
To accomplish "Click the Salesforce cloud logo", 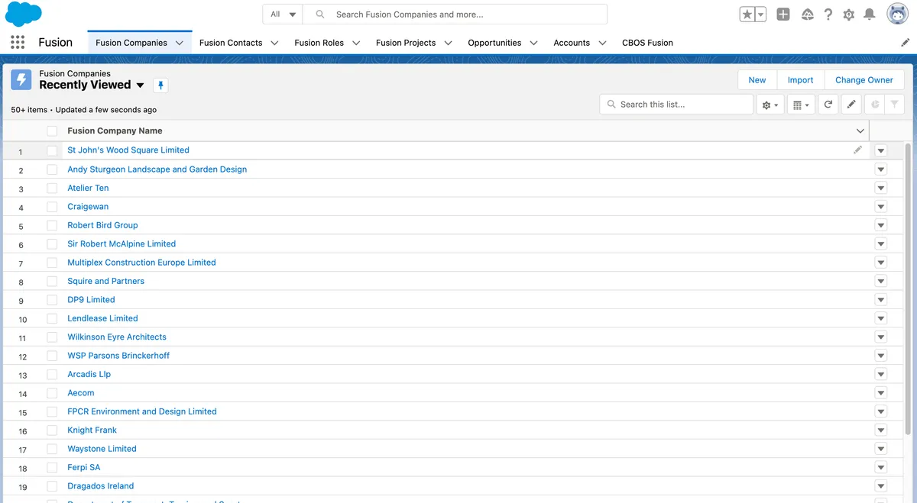I will [x=24, y=14].
